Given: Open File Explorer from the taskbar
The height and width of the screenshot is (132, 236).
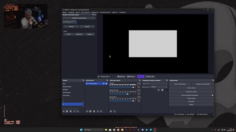Looking at the screenshot, I should pyautogui.click(x=106, y=130).
